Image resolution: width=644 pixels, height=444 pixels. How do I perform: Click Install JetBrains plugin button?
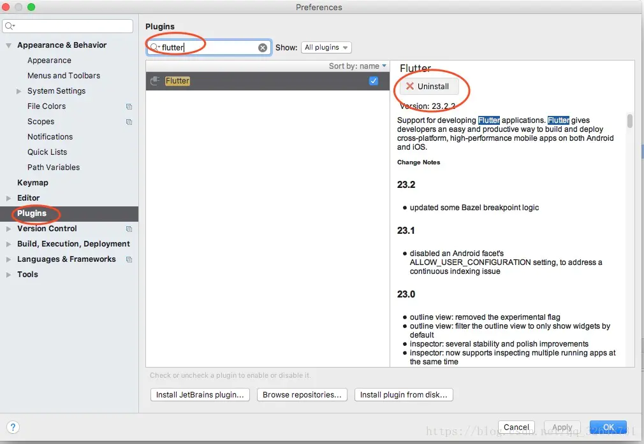tap(200, 395)
